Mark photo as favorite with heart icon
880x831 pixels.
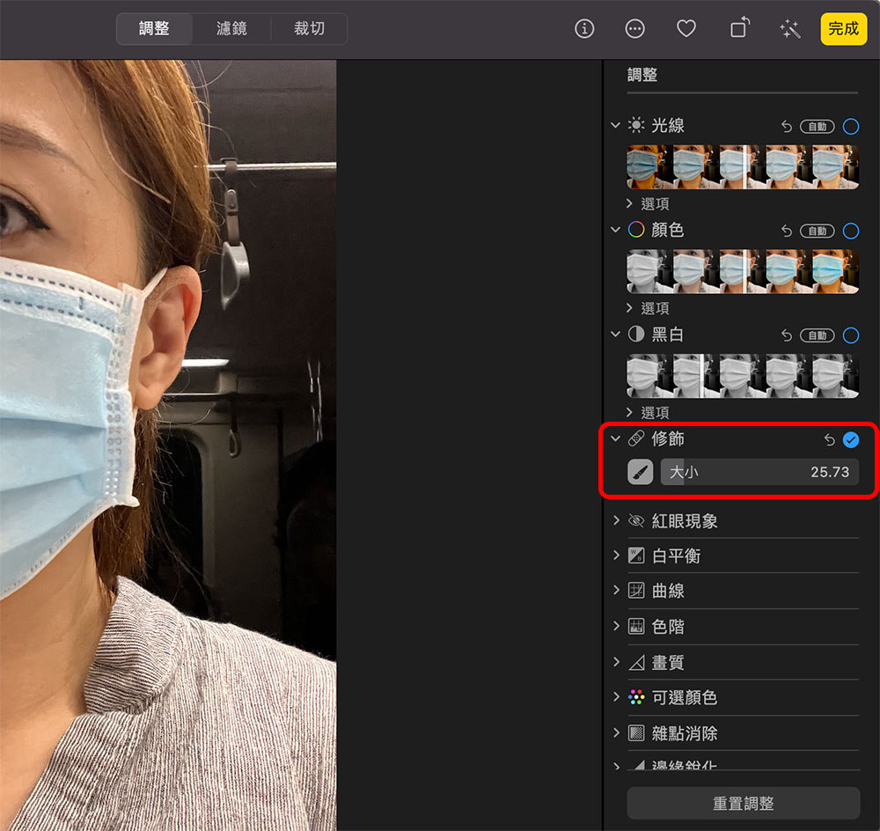(x=686, y=29)
